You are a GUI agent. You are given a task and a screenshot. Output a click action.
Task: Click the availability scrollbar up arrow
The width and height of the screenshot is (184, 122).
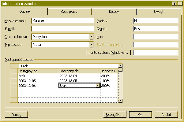click(120, 65)
